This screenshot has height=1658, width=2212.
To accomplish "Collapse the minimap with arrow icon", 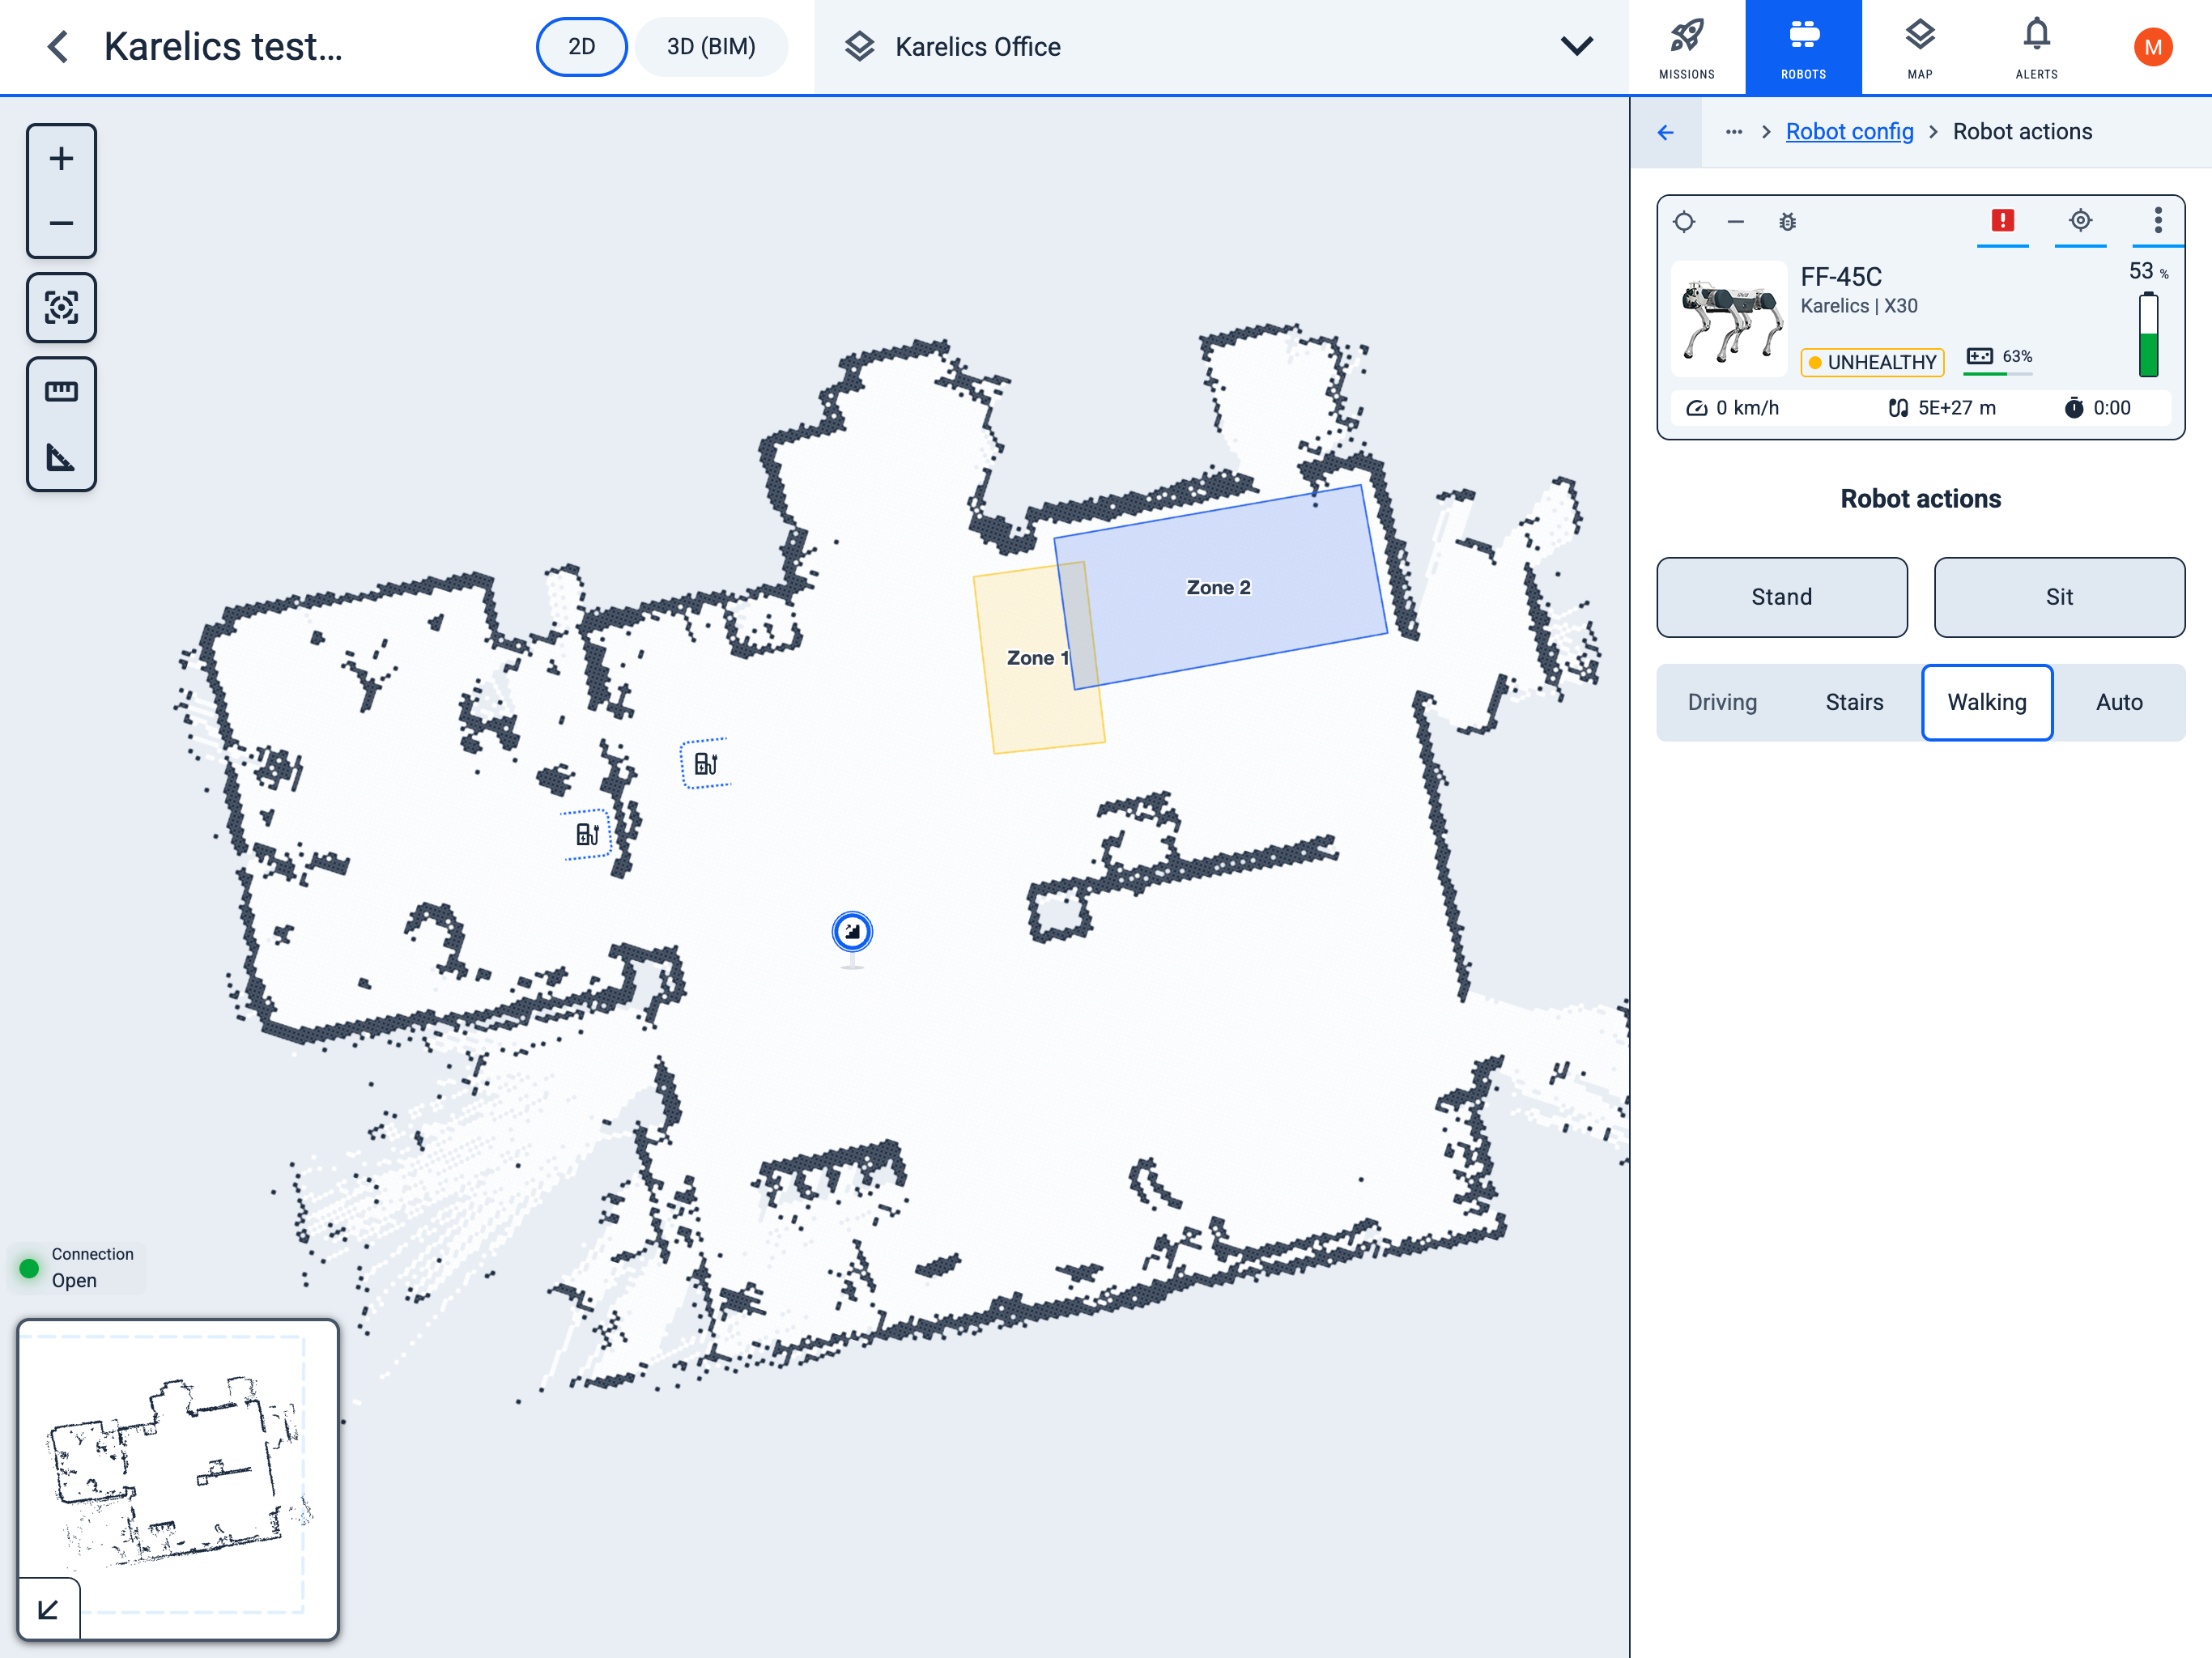I will (48, 1609).
